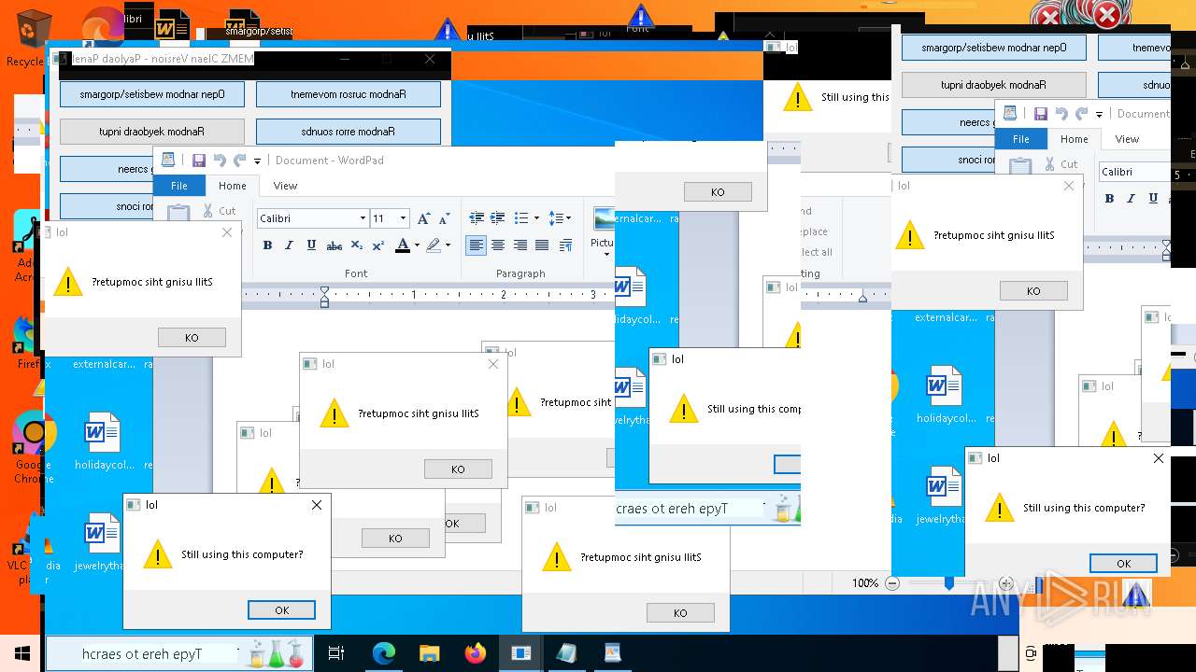1196x672 pixels.
Task: Open File menu in right-side WordPad copy
Action: pos(1021,139)
